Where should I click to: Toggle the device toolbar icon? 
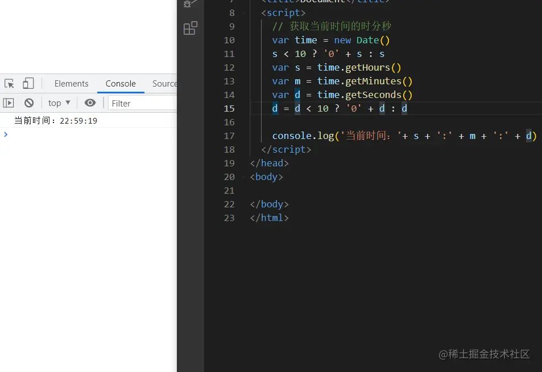(x=28, y=84)
